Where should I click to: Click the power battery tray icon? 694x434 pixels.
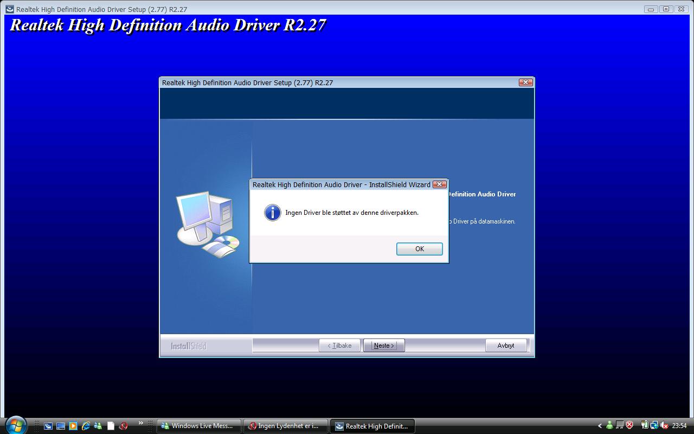[x=645, y=426]
